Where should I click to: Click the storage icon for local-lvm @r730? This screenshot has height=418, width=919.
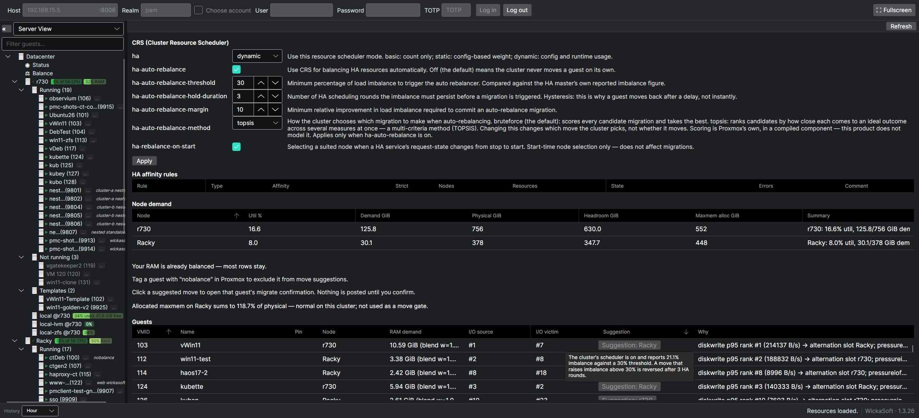click(35, 324)
